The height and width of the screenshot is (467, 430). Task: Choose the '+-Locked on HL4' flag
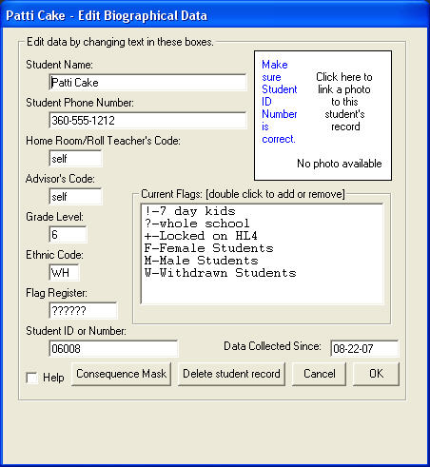[x=201, y=236]
